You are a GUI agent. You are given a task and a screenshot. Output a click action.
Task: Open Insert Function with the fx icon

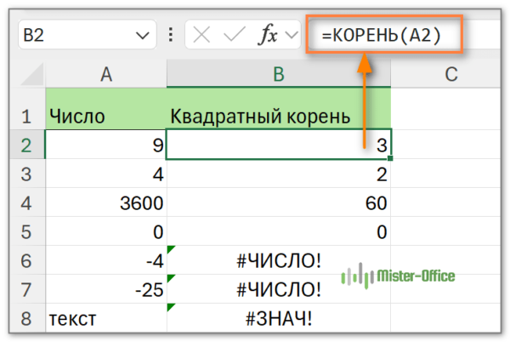[268, 35]
